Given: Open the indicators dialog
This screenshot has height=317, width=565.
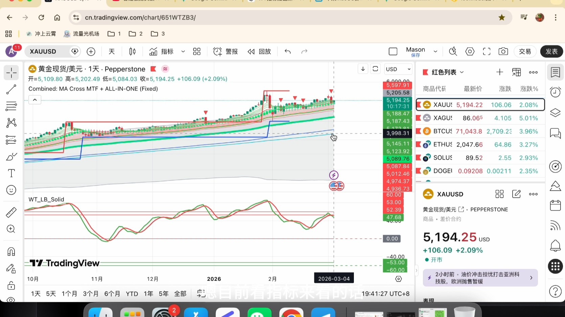Looking at the screenshot, I should (x=161, y=52).
